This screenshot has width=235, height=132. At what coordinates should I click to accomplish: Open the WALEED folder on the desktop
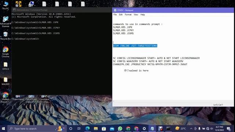tap(6, 81)
